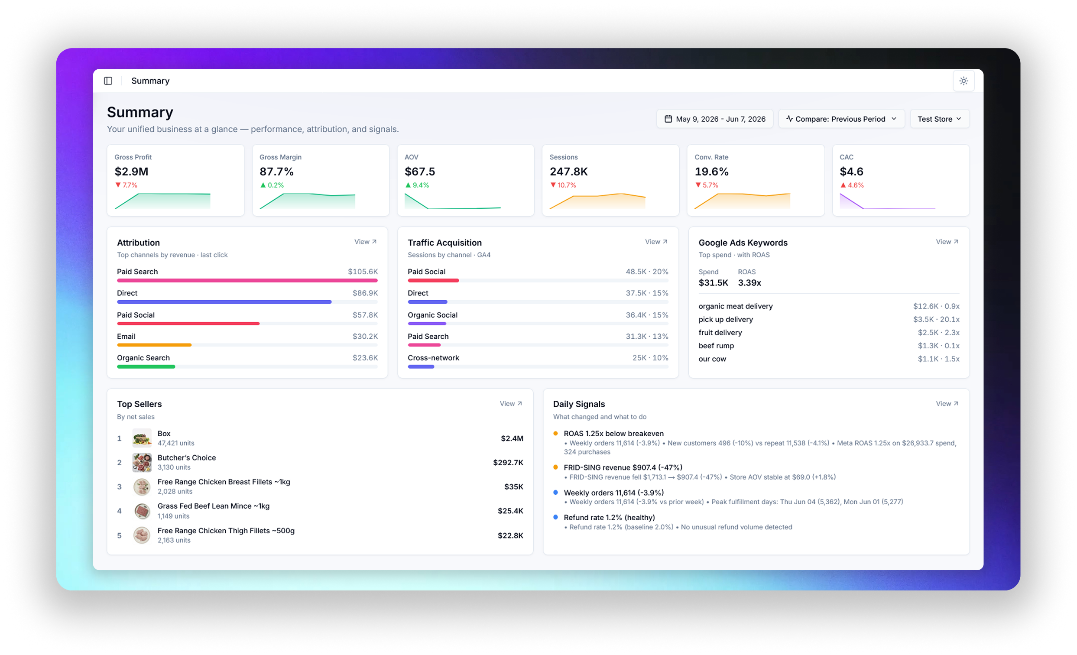Image resolution: width=1077 pixels, height=655 pixels.
Task: Expand the Compare: Previous Period dropdown
Action: point(841,119)
